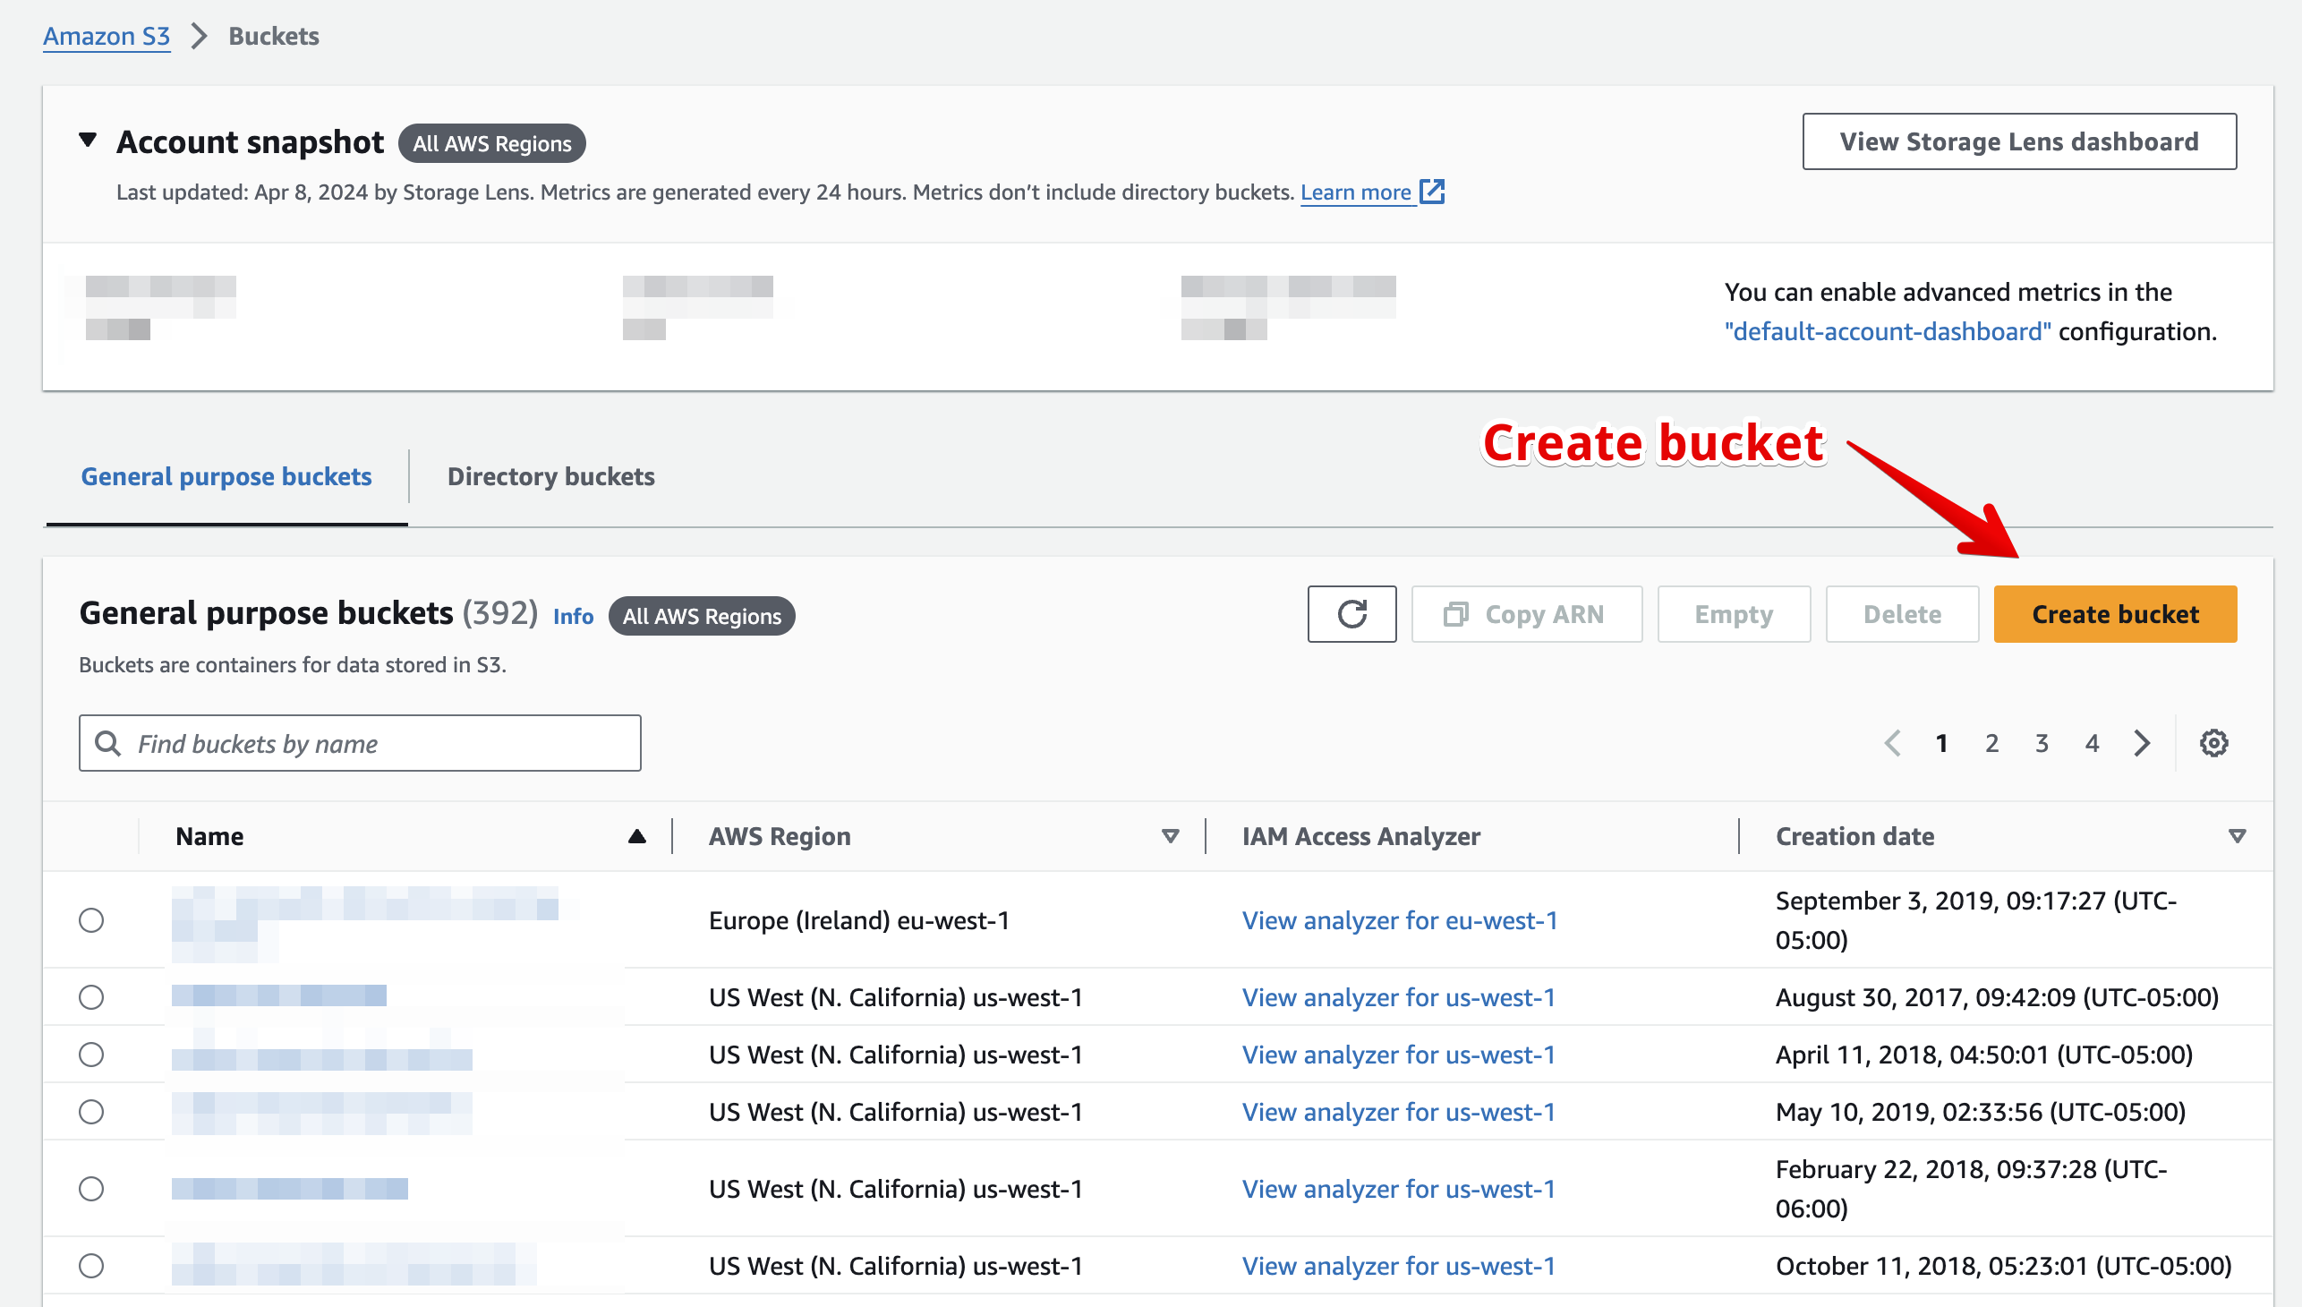Screen dimensions: 2302x1307
Task: Click the Delete button
Action: 1902,614
